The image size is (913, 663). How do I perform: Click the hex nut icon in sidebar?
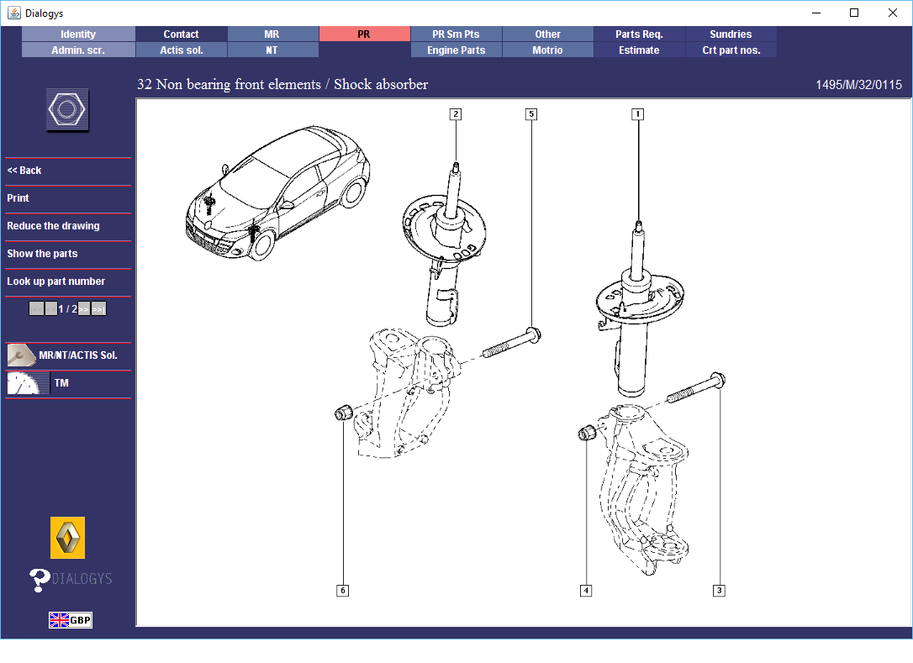pos(67,110)
